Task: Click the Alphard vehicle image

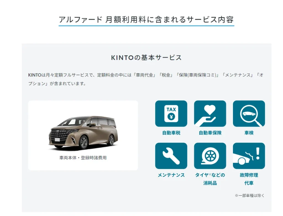Action: [x=83, y=133]
